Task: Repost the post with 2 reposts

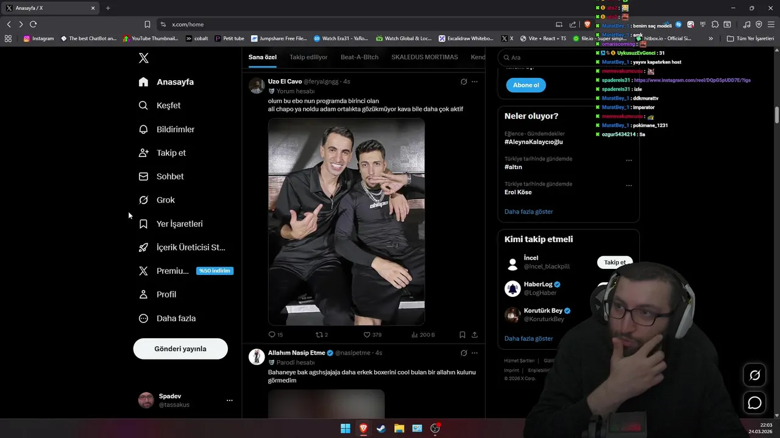Action: pyautogui.click(x=322, y=335)
